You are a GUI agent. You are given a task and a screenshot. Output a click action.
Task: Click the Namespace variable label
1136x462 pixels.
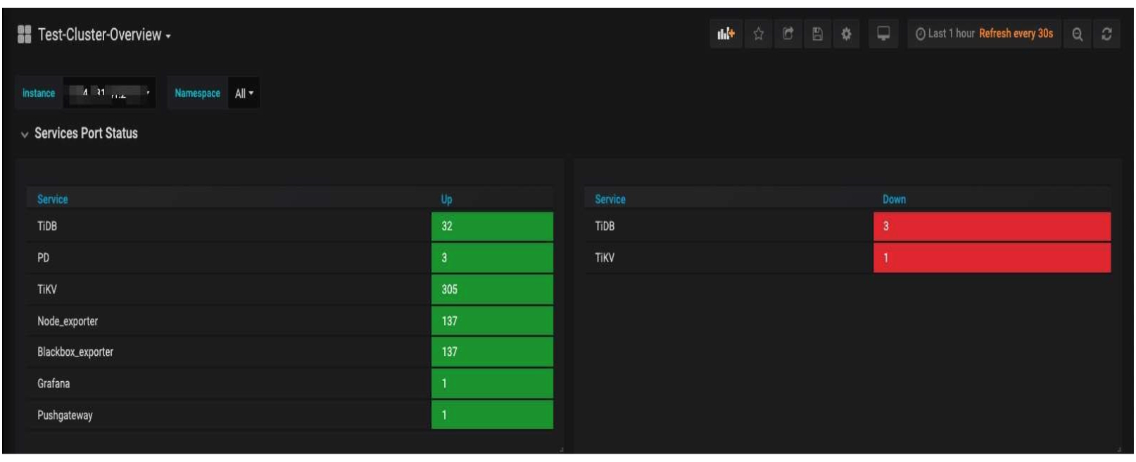tap(197, 93)
